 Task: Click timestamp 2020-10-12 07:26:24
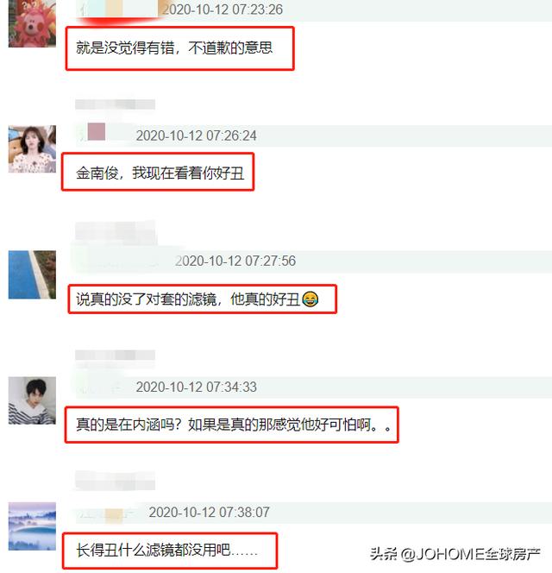click(x=196, y=135)
